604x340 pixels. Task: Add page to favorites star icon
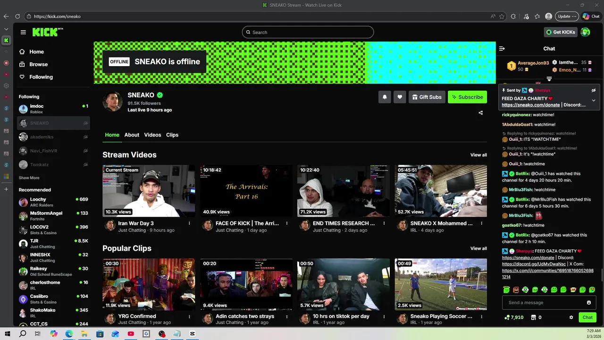coord(502,16)
